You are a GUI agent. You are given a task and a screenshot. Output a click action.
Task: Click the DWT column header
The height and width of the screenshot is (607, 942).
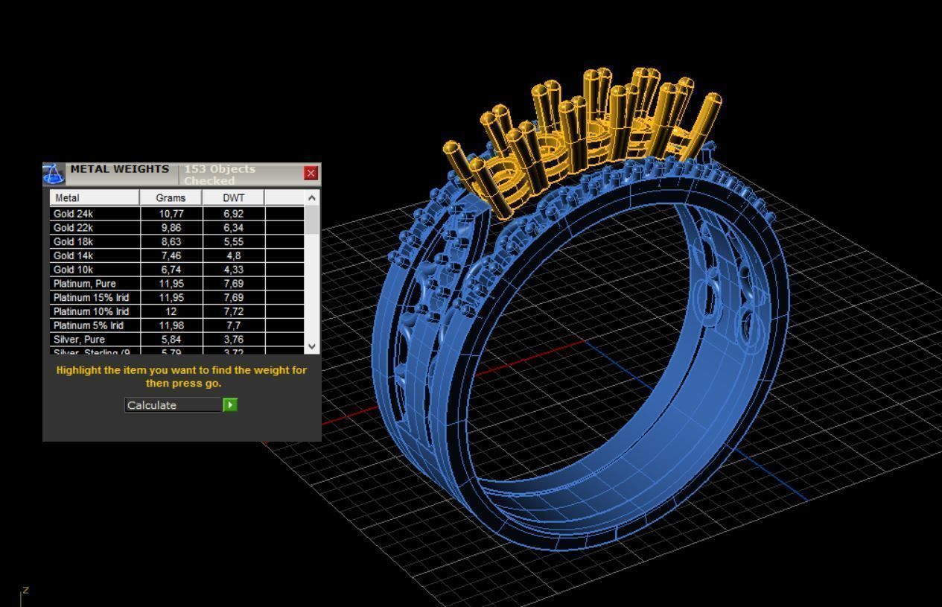[234, 197]
